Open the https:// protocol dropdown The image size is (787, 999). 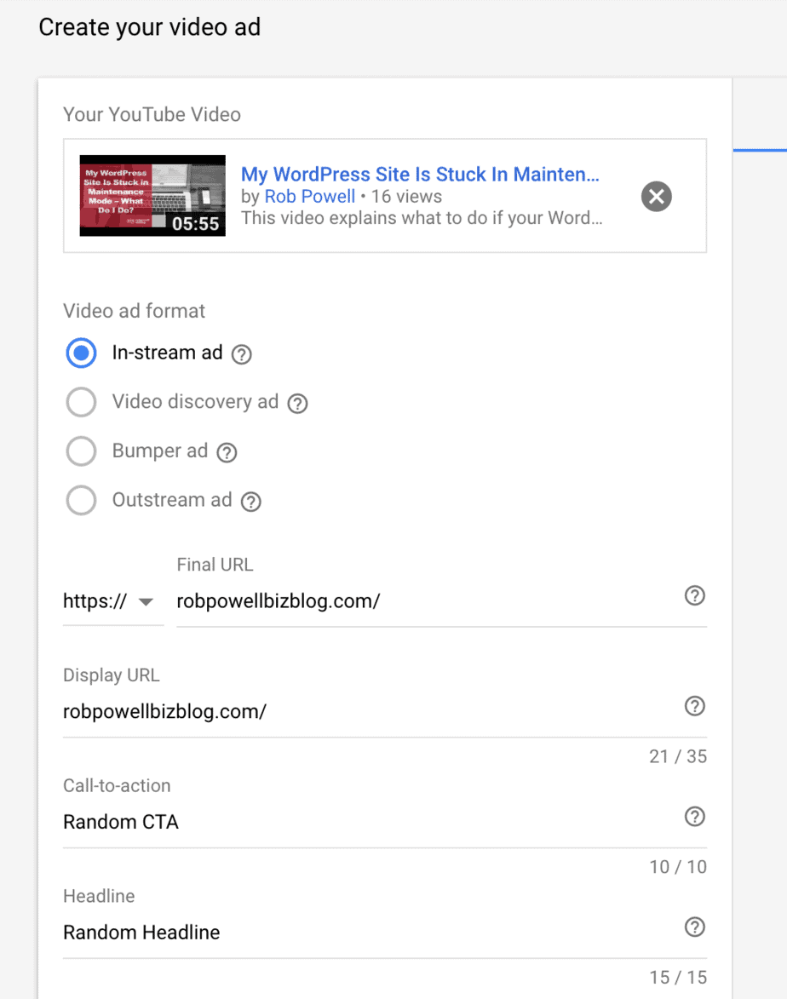[x=112, y=600]
